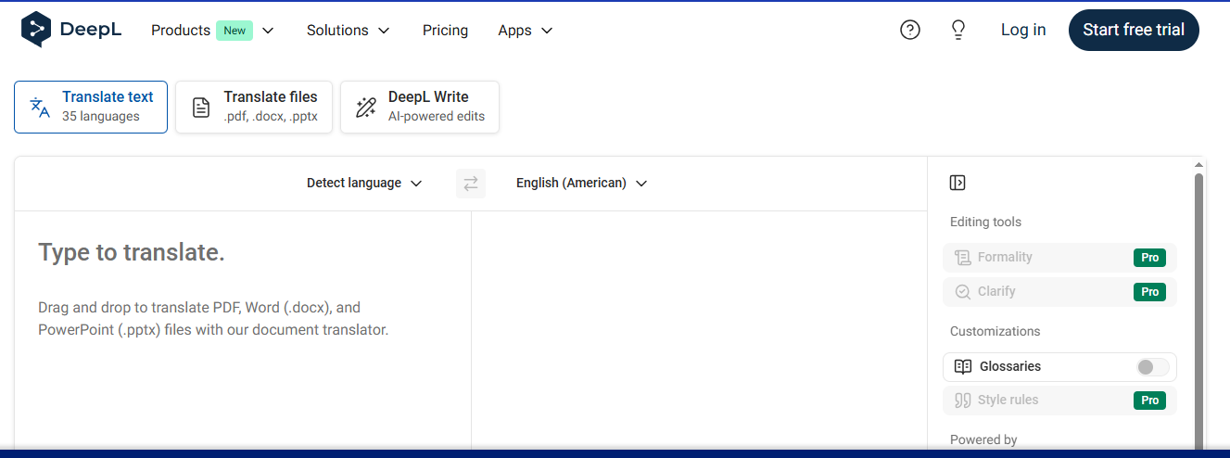Open the English (American) target language dropdown
Viewport: 1230px width, 458px height.
pos(581,184)
